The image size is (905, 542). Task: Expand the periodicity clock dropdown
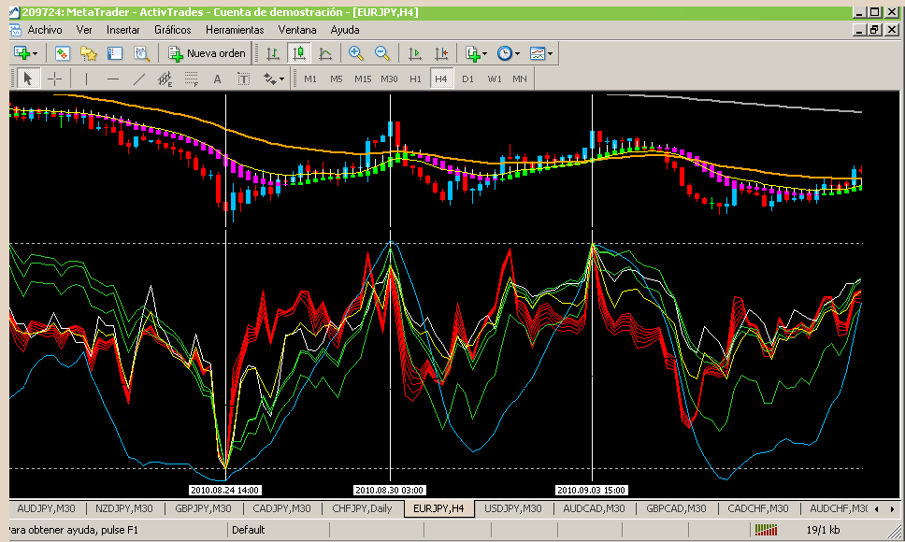click(x=516, y=54)
